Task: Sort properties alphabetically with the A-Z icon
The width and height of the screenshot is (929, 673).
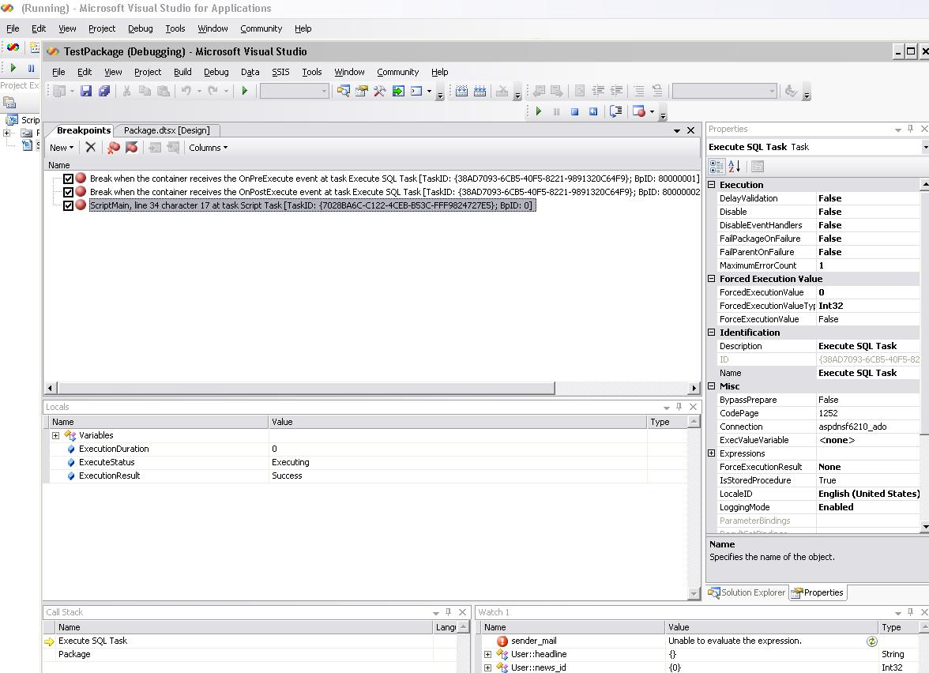Action: (734, 167)
